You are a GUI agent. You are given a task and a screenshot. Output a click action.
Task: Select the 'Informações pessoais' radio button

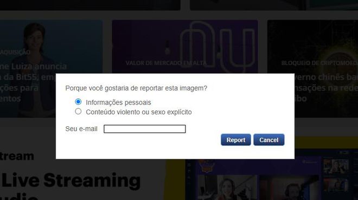[78, 102]
